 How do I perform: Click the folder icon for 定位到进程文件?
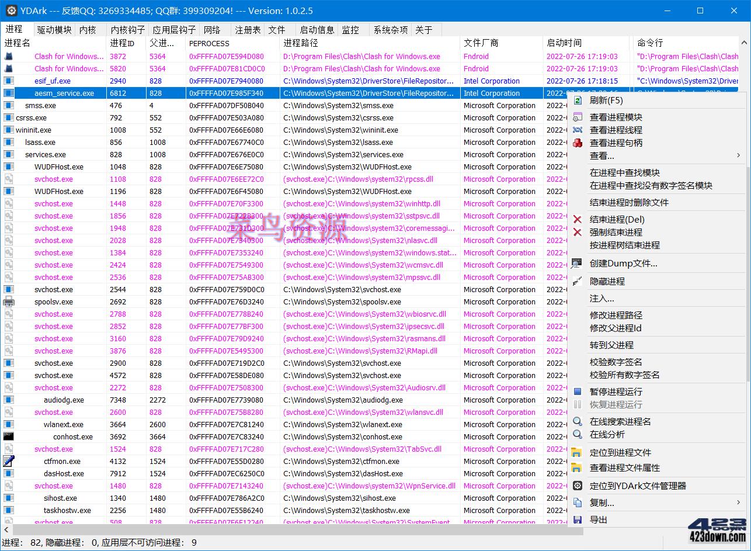point(578,452)
